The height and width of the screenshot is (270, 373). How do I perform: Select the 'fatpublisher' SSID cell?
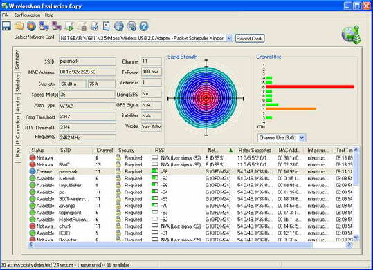(70, 185)
